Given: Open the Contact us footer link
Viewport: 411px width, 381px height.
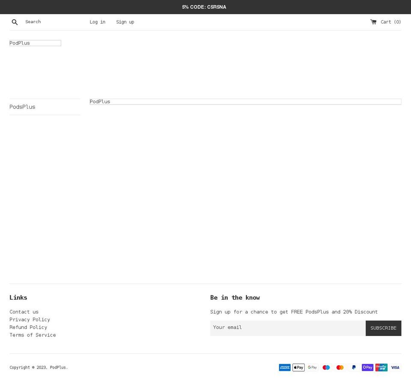Looking at the screenshot, I should click(x=24, y=312).
